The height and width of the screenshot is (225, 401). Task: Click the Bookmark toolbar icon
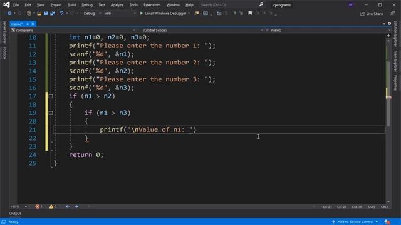[250, 13]
